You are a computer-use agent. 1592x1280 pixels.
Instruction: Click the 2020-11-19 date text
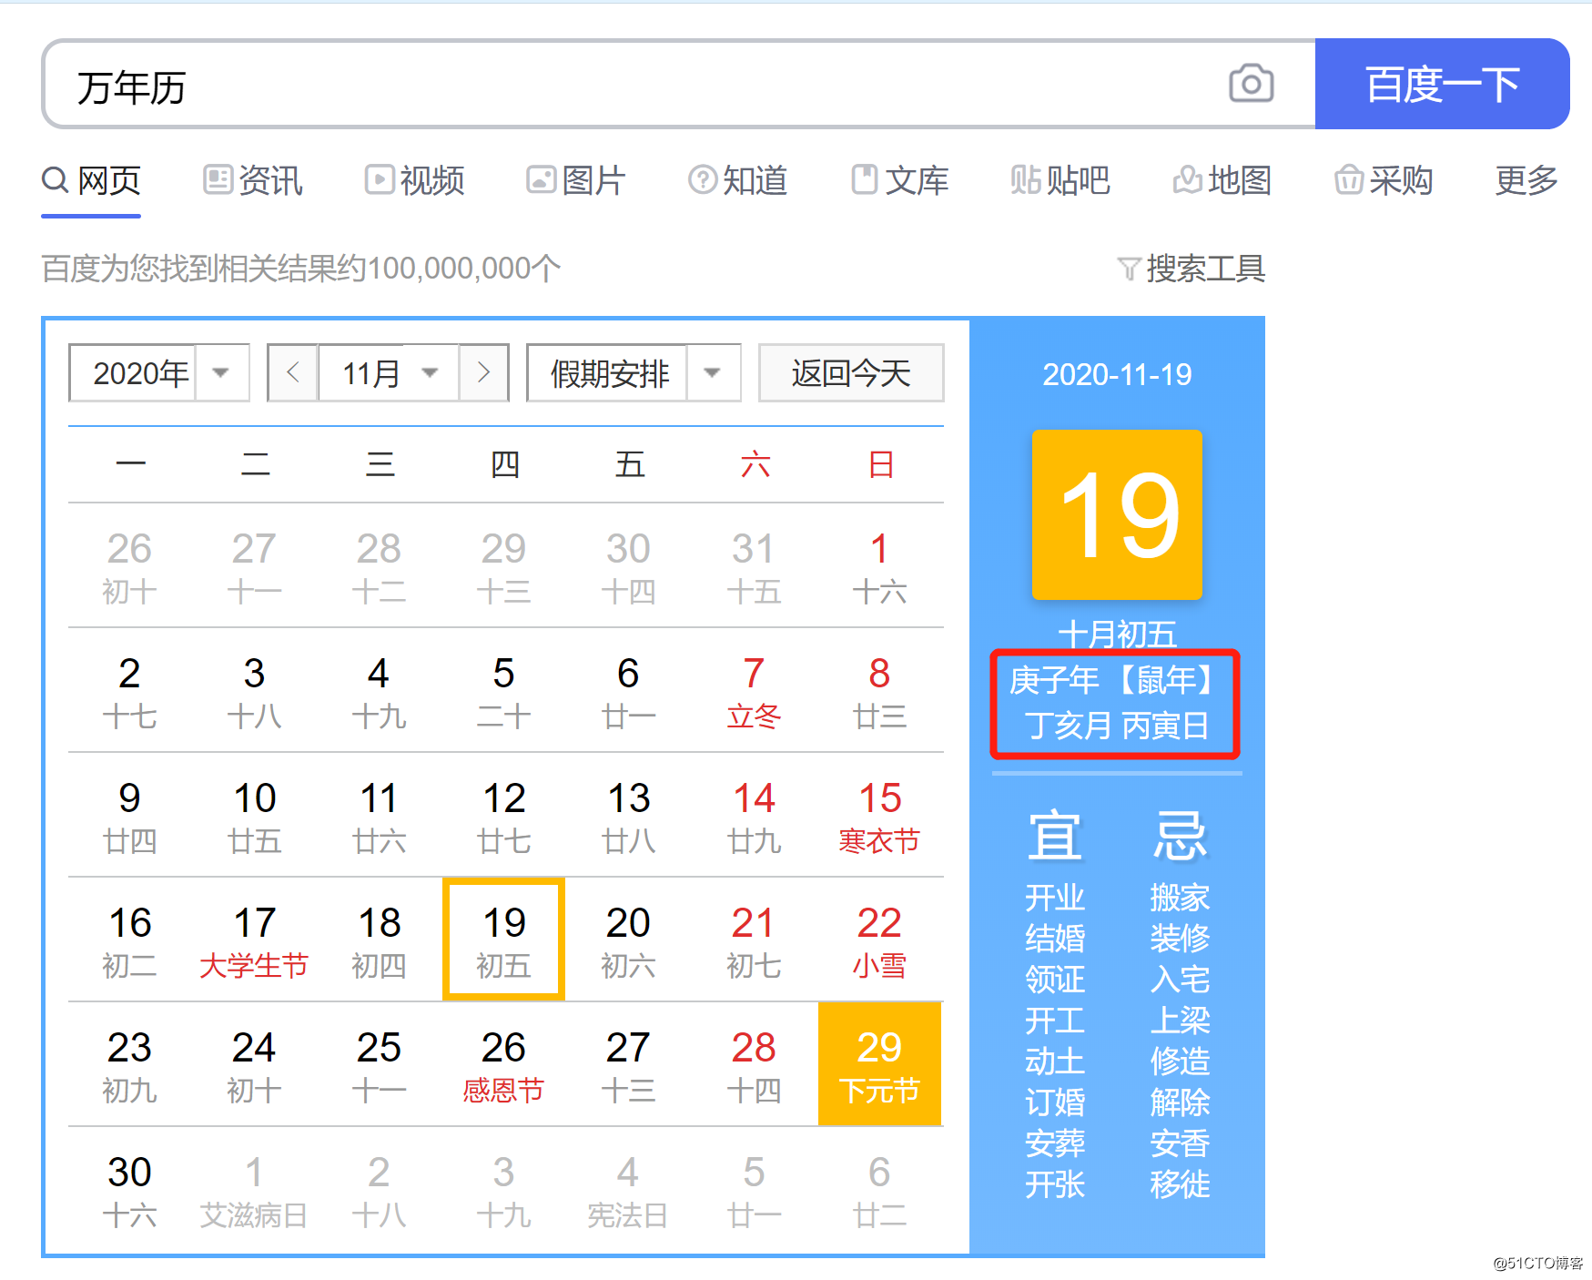[x=1117, y=374]
